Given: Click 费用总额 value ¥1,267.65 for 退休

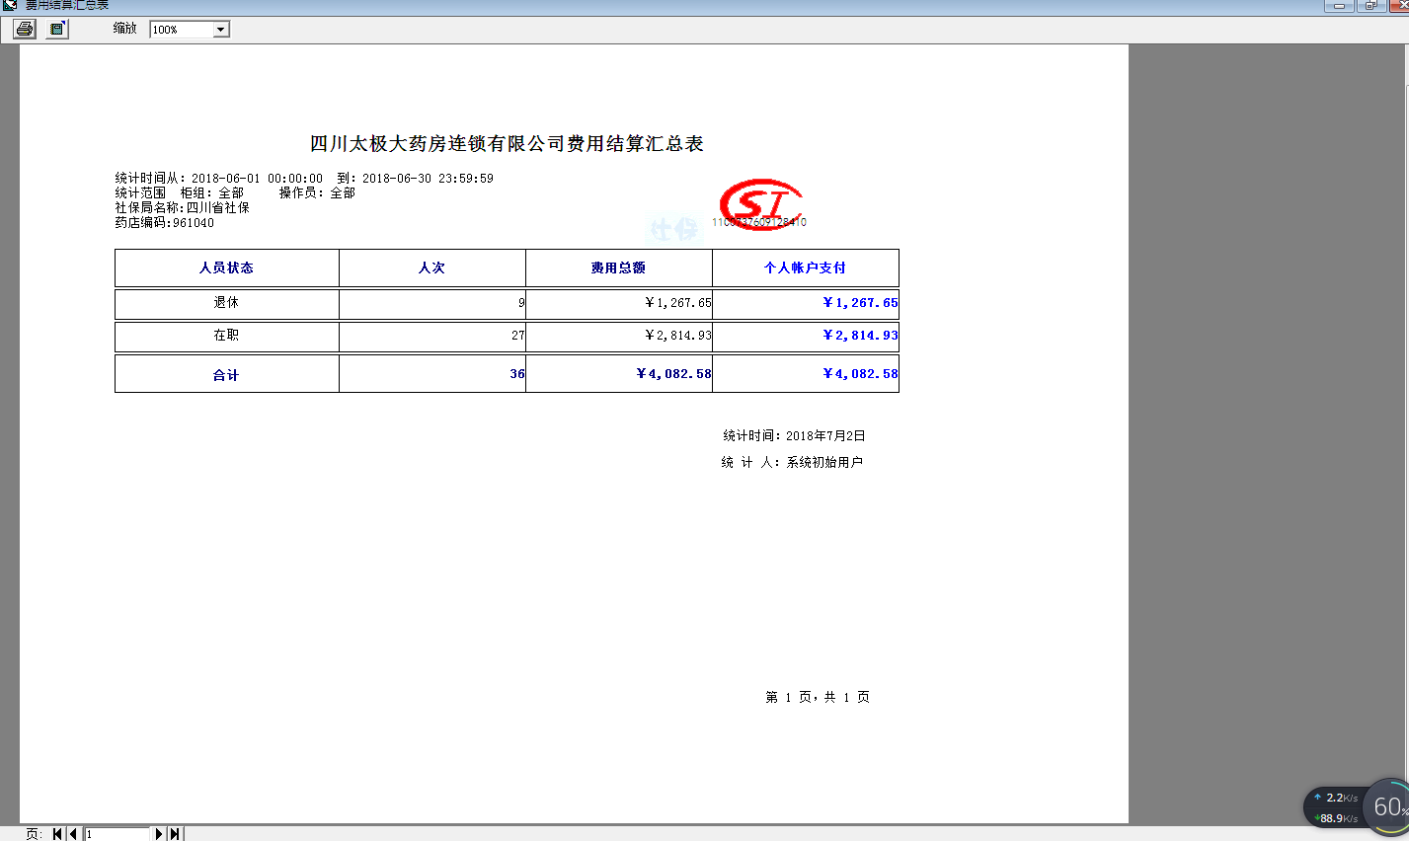Looking at the screenshot, I should 677,303.
